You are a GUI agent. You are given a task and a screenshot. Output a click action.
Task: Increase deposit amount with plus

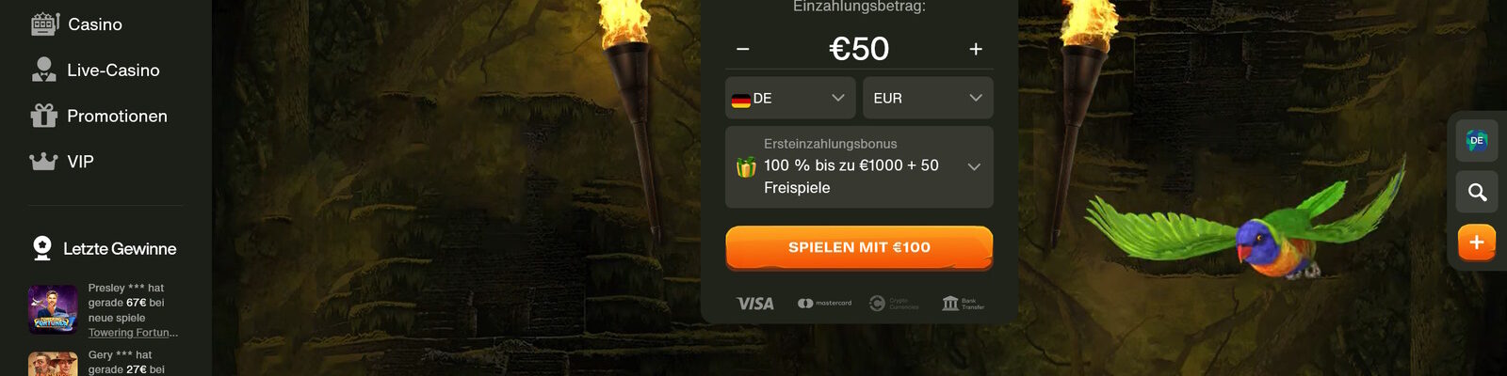[x=976, y=49]
